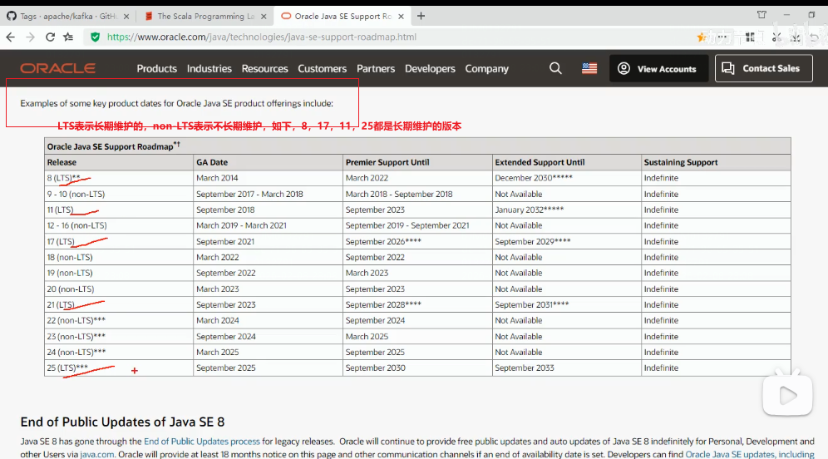
Task: Close The Scala Programming Language tab
Action: pyautogui.click(x=264, y=17)
